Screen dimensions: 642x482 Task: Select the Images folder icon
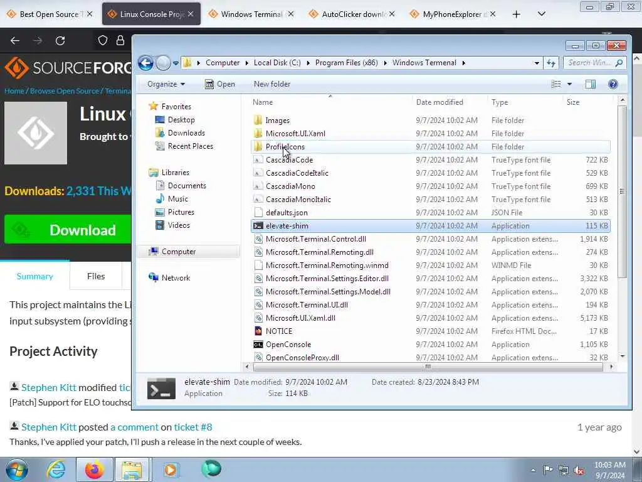pos(258,120)
